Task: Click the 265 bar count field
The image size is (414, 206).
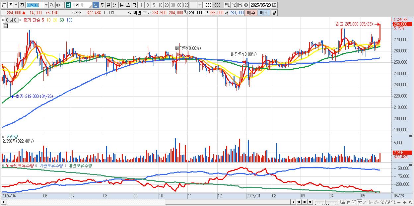Action: coord(208,5)
